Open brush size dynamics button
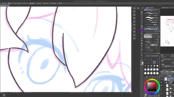 click(x=158, y=39)
